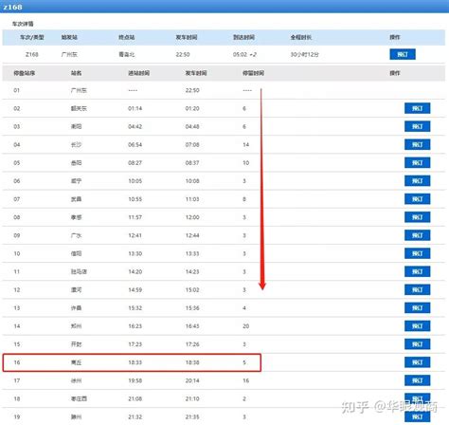Image resolution: width=449 pixels, height=425 pixels.
Task: Select station name 枣庄西
Action: 79,398
